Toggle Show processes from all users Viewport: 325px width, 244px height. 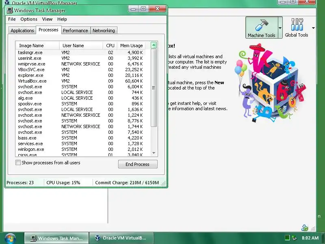18,162
